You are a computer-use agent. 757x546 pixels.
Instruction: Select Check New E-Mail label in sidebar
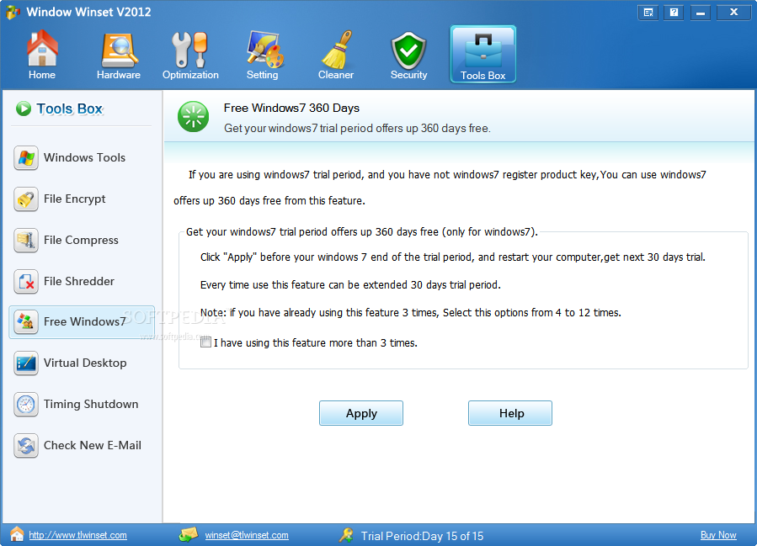(93, 446)
